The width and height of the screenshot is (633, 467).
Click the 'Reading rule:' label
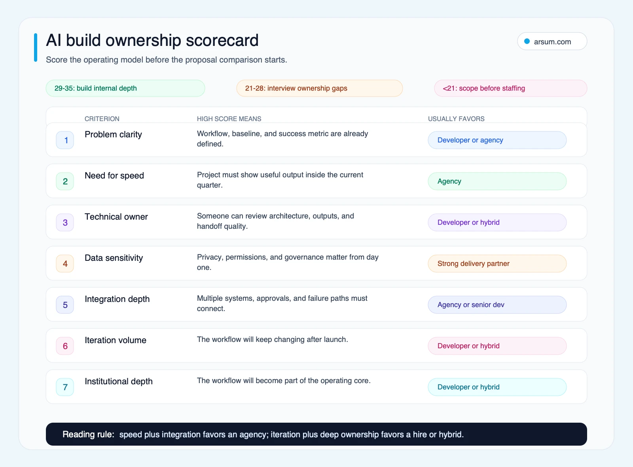pyautogui.click(x=88, y=435)
